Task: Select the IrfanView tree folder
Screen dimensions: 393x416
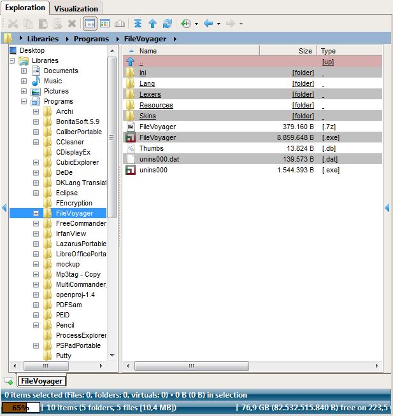Action: (71, 233)
